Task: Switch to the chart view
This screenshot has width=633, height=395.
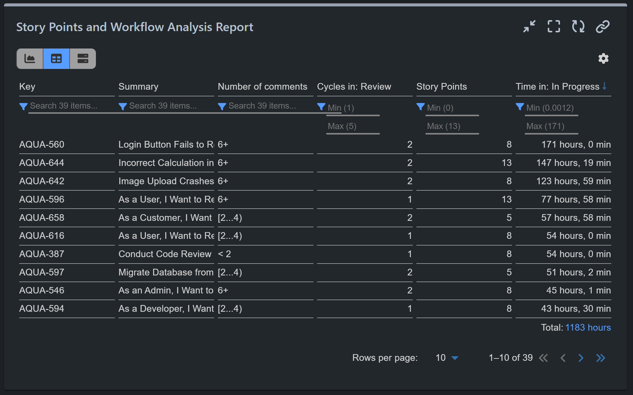Action: 30,59
